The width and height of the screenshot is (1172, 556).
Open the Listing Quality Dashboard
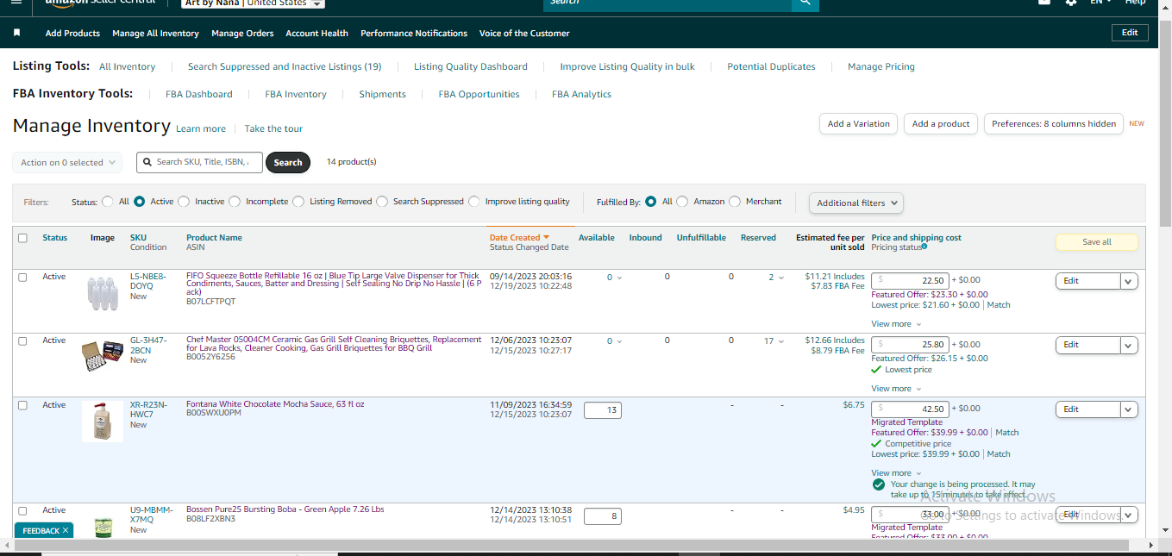pyautogui.click(x=471, y=66)
